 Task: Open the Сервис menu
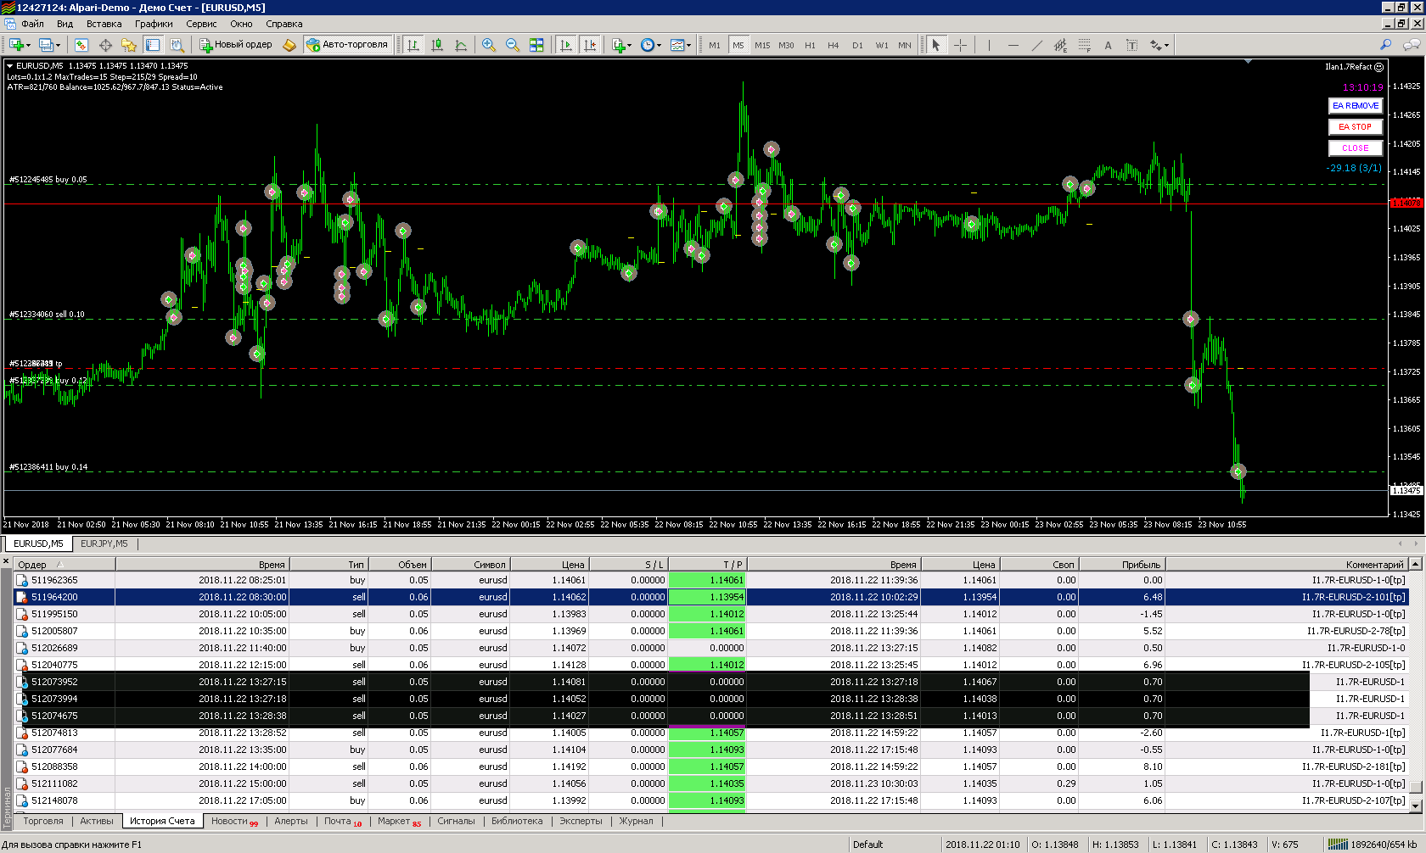(x=201, y=24)
